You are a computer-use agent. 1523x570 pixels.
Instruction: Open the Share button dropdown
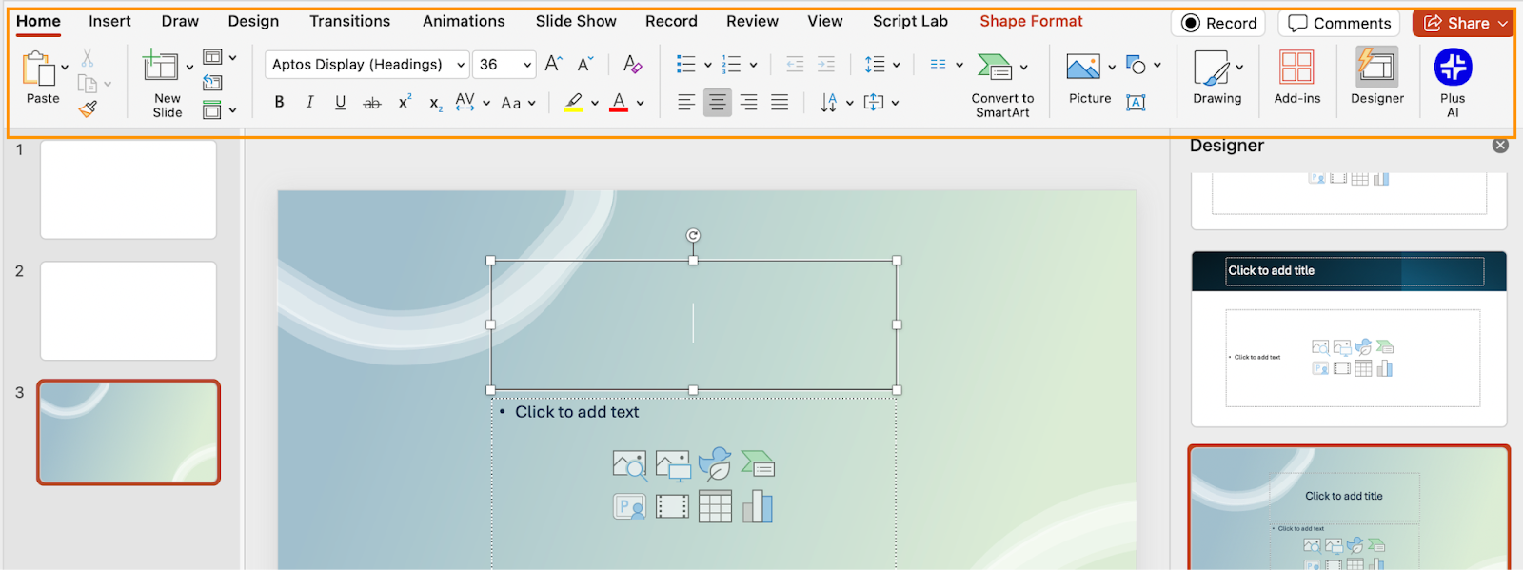pos(1502,24)
